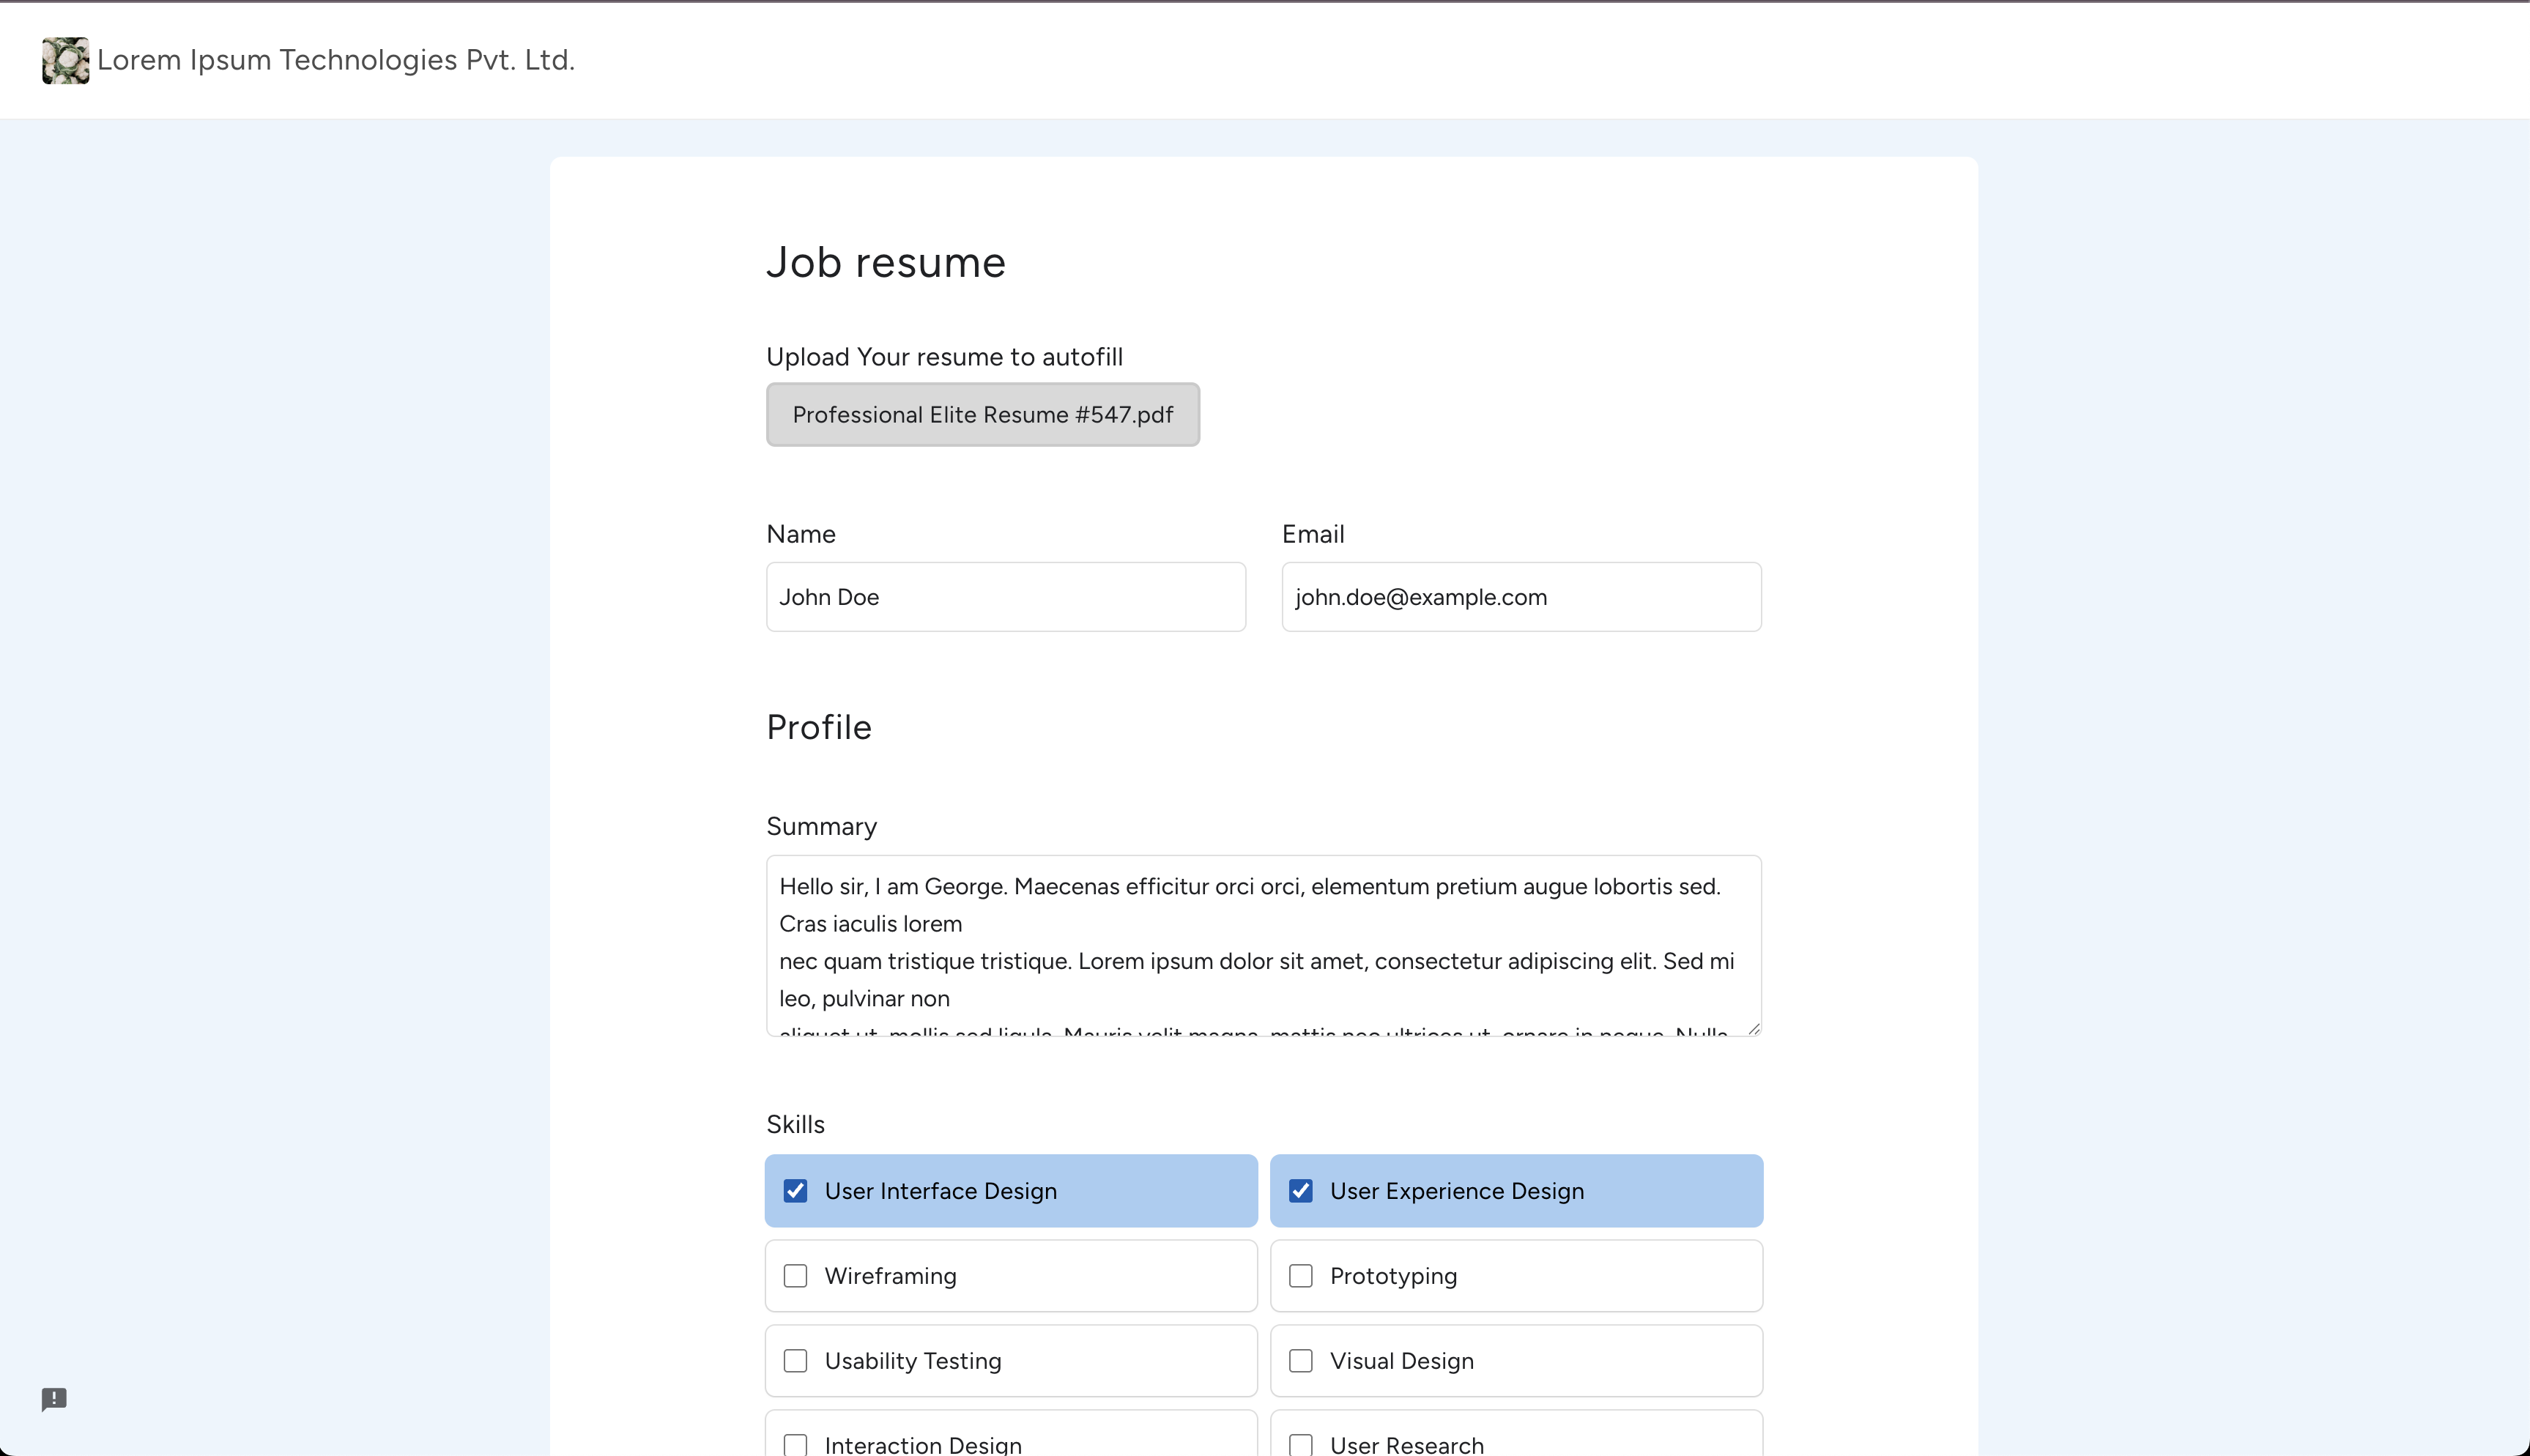Grab the Summary textarea resize handle
Viewport: 2530px width, 1456px height.
(x=1753, y=1028)
